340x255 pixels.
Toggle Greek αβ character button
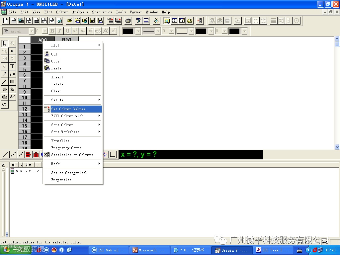(98, 31)
